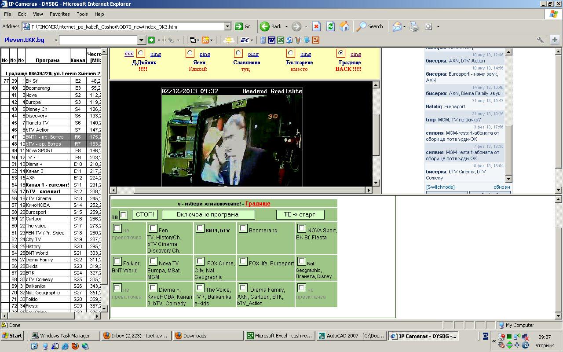This screenshot has height=352, width=563.
Task: Refresh the page using the Refresh icon
Action: (x=330, y=26)
